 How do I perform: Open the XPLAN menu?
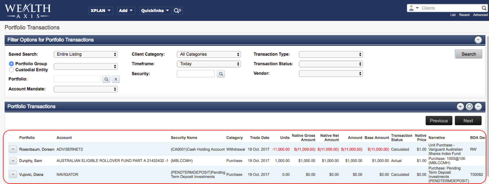click(x=101, y=11)
